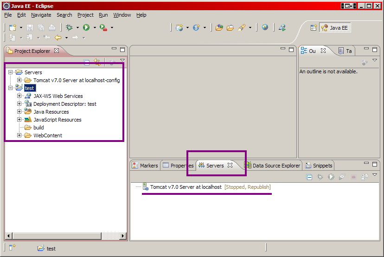
Task: Click Collapse All in Project Explorer
Action: (86, 62)
